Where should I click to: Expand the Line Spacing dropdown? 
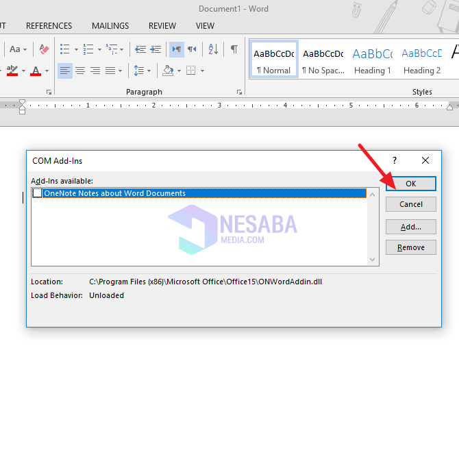[x=149, y=71]
